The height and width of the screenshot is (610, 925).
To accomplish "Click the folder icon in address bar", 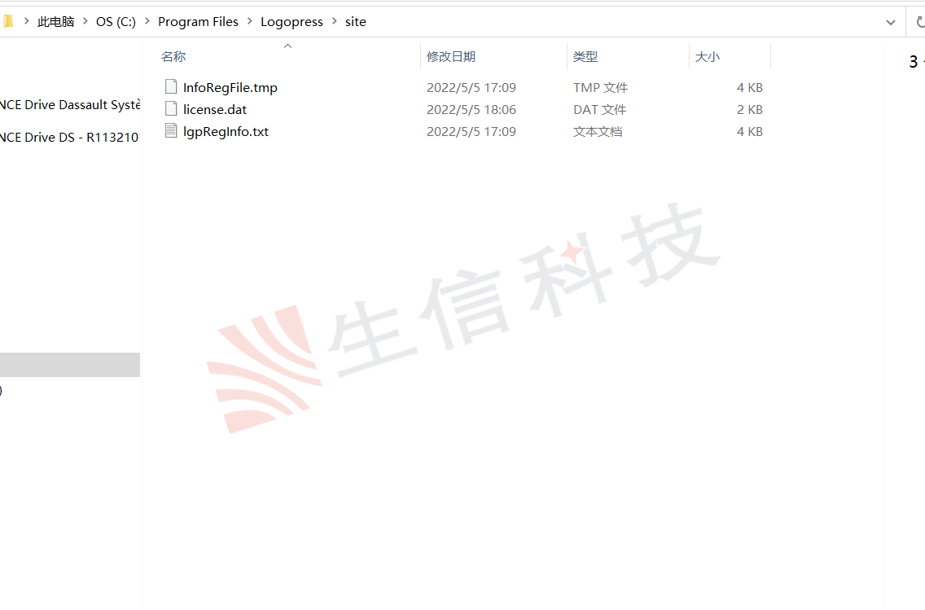I will pos(7,22).
